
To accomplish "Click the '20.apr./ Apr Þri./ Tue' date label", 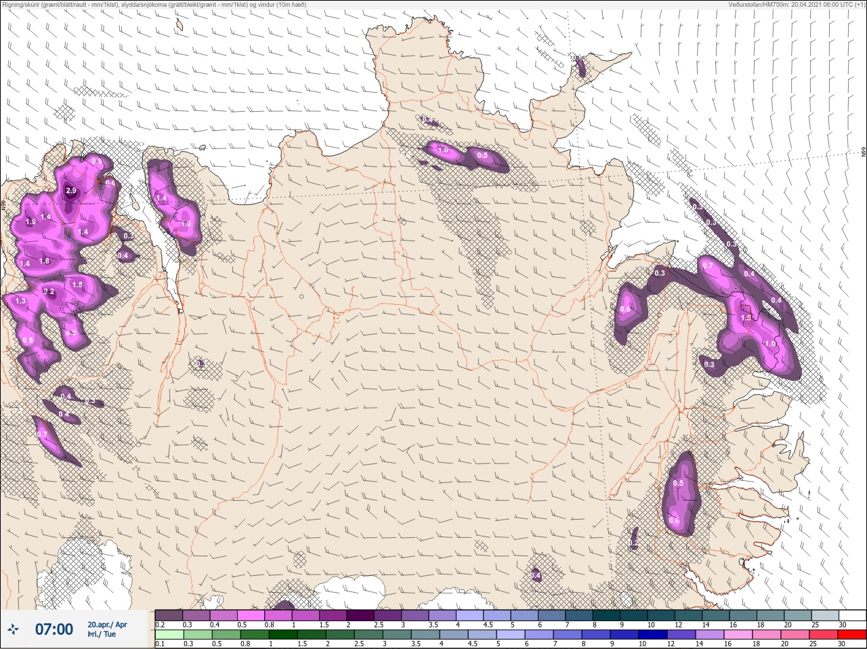I will pyautogui.click(x=107, y=629).
